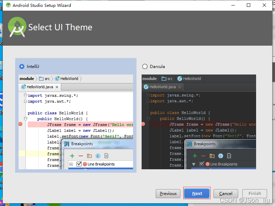
Task: Close HelloWorld.java tab in IntelliJ preview
Action: pos(57,87)
